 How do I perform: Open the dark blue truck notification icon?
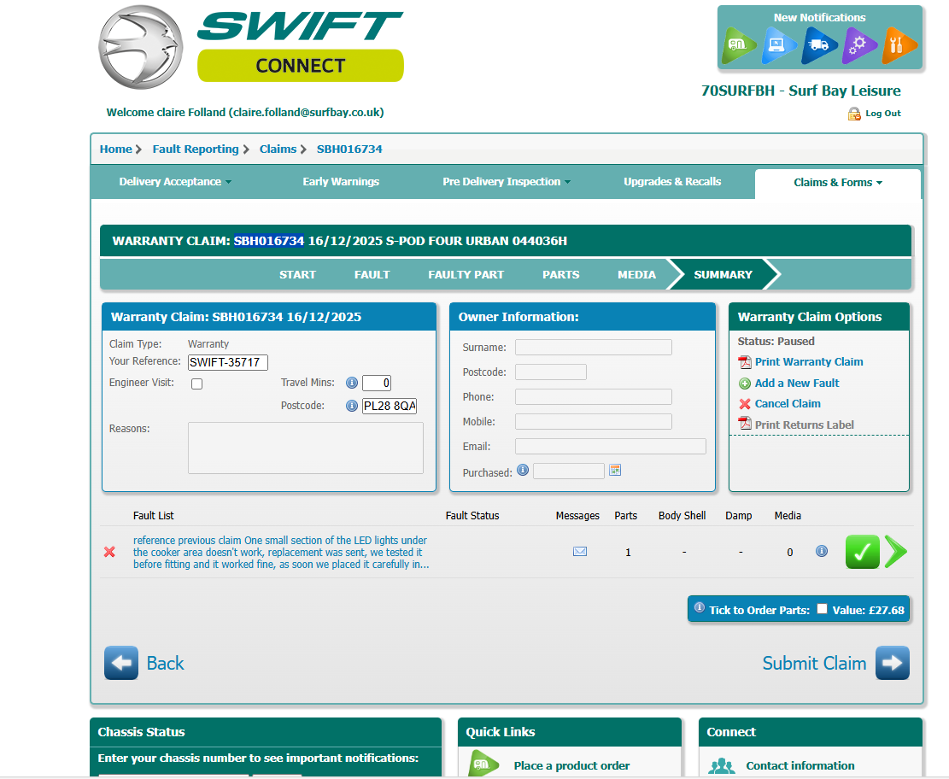[818, 44]
